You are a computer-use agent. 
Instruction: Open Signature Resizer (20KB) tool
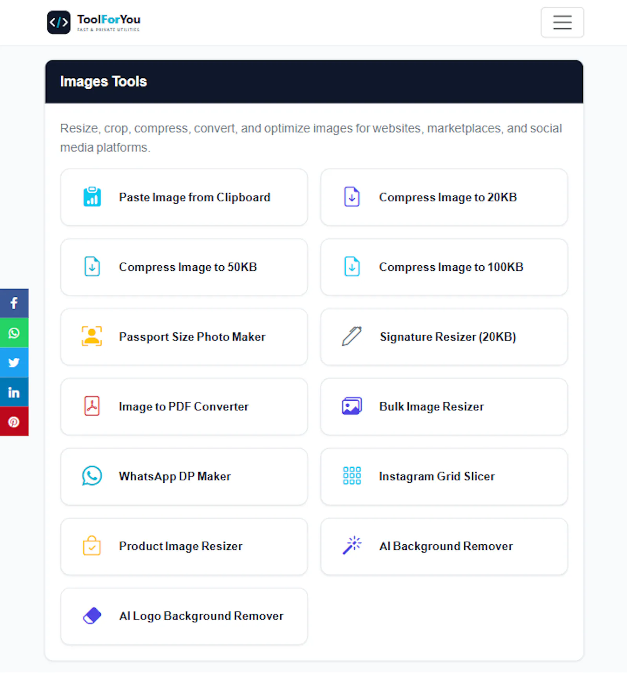[x=444, y=337]
